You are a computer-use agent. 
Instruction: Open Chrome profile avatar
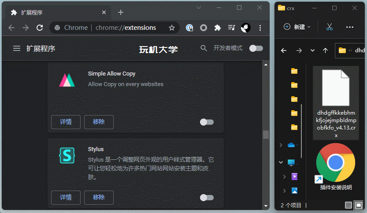[x=246, y=28]
